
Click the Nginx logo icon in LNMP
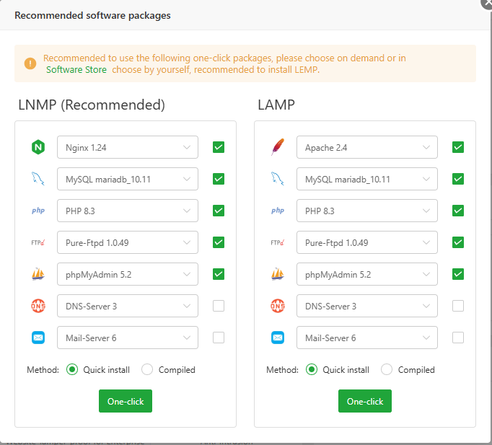(38, 147)
